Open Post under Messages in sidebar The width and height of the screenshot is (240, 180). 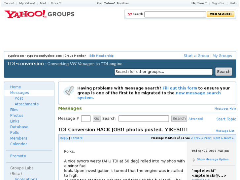[x=19, y=98]
